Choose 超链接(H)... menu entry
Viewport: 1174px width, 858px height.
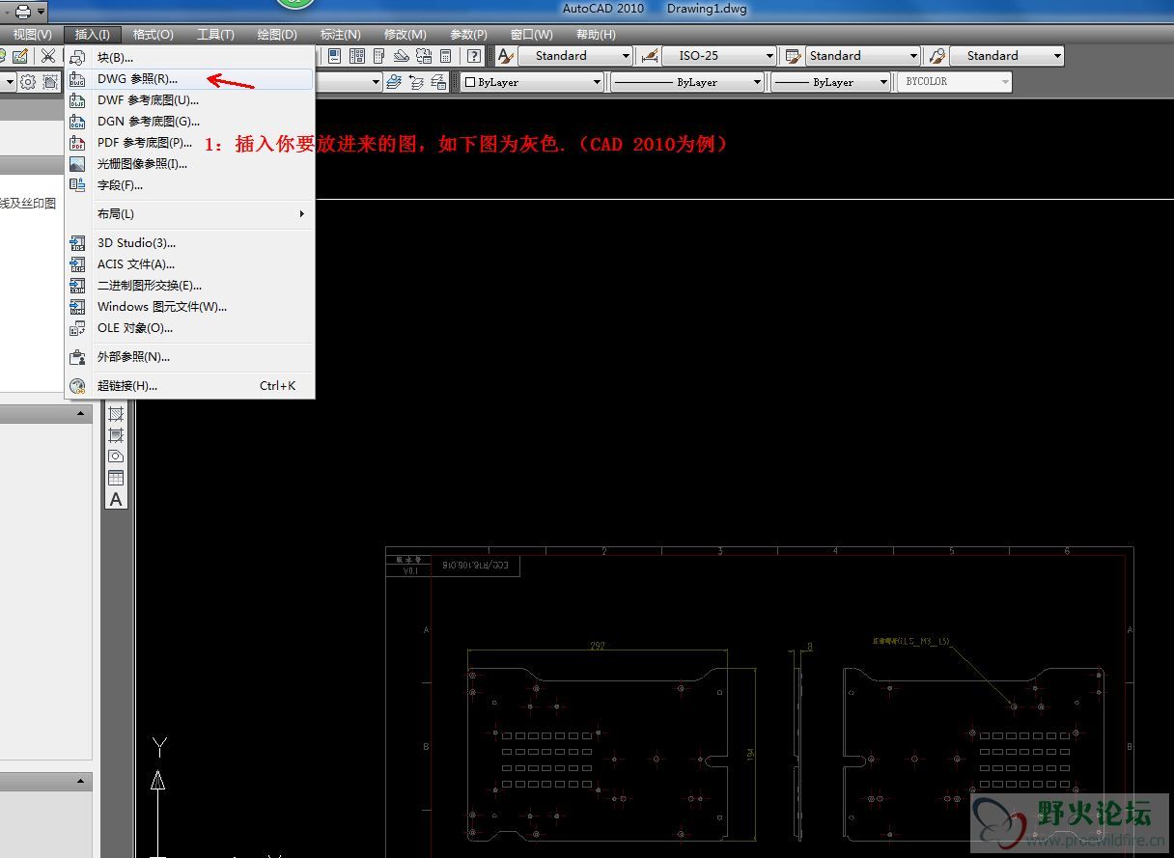190,386
